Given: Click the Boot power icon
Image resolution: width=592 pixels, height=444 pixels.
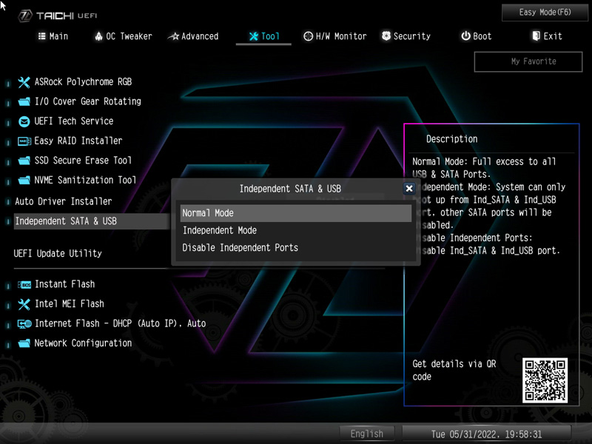Looking at the screenshot, I should coord(466,36).
